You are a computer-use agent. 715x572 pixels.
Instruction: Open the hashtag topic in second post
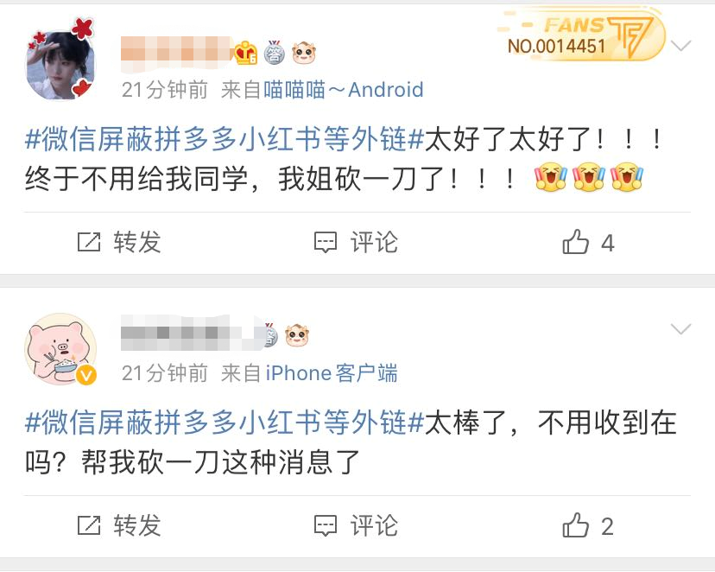coord(225,423)
